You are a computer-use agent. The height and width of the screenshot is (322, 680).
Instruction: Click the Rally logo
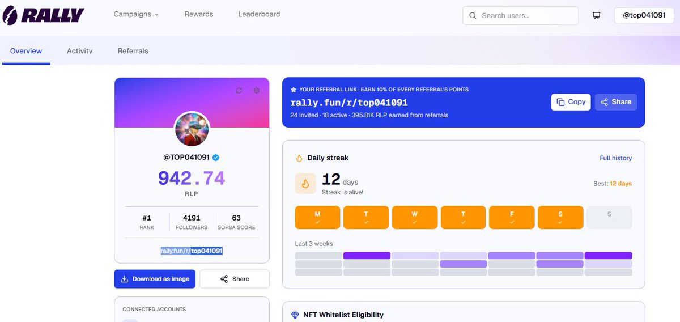(x=43, y=15)
